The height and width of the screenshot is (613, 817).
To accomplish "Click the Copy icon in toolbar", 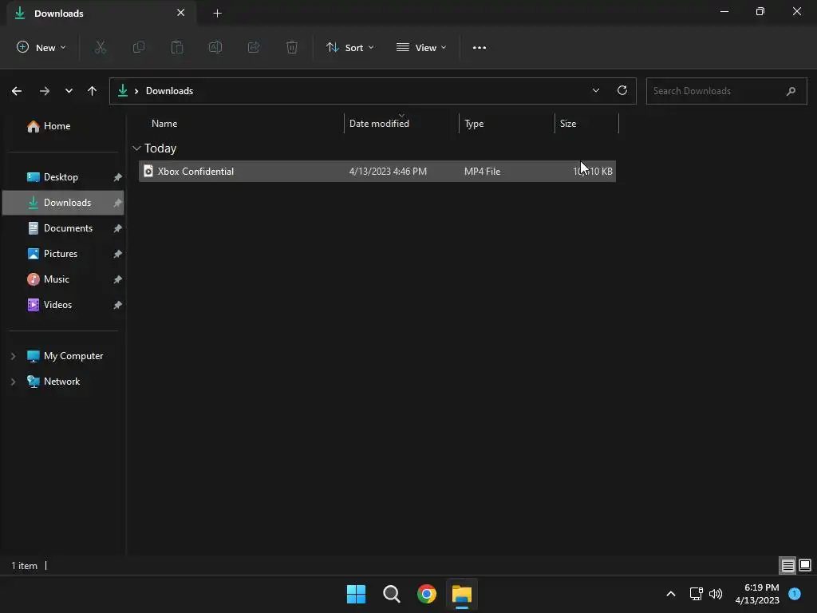I will click(139, 47).
